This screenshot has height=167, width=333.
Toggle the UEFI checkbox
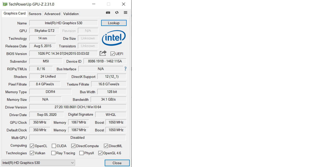[x=112, y=54]
